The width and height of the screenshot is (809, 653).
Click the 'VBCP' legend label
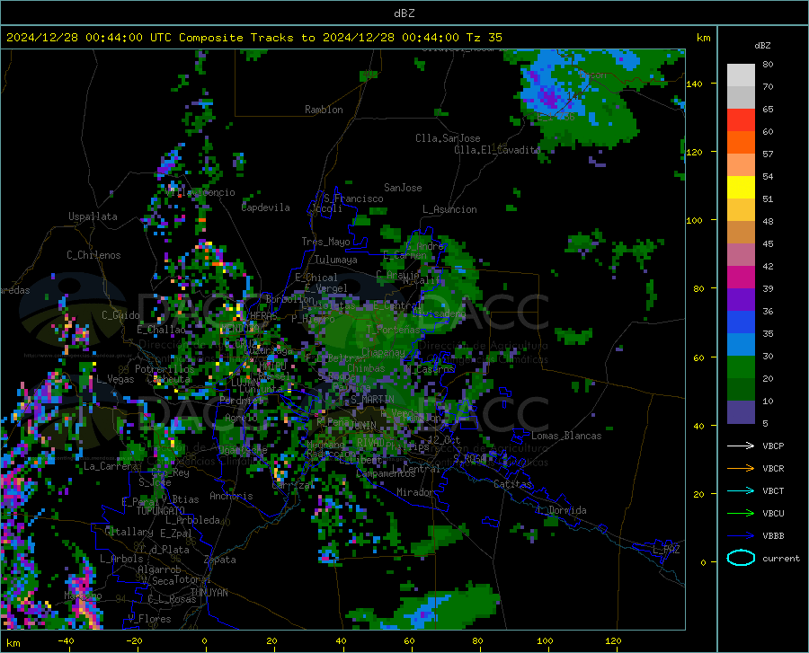click(773, 446)
